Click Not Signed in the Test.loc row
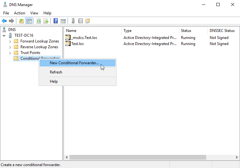Image resolution: width=240 pixels, height=168 pixels. tap(219, 44)
